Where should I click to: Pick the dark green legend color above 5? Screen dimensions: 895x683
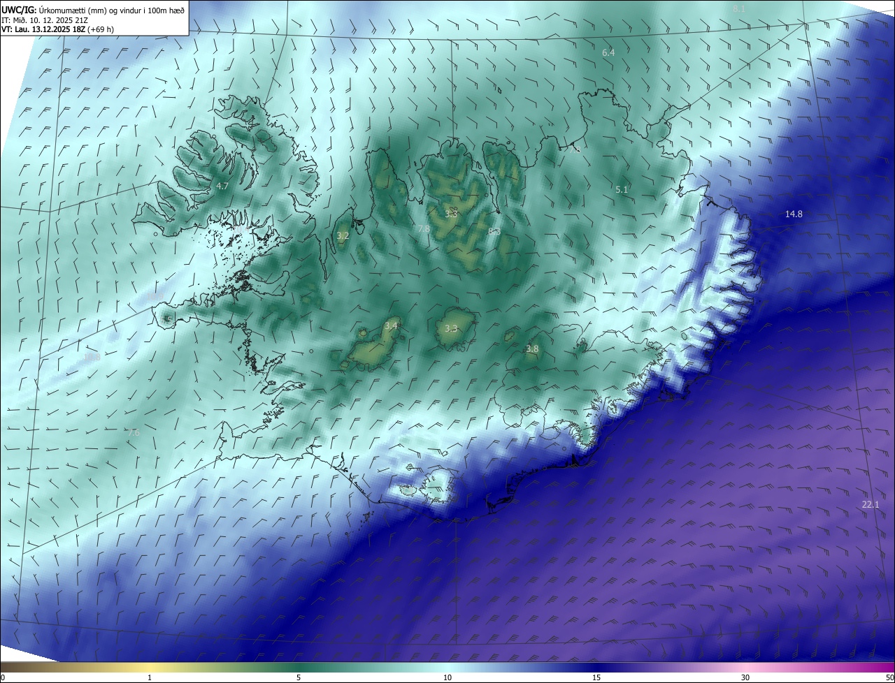pos(299,667)
